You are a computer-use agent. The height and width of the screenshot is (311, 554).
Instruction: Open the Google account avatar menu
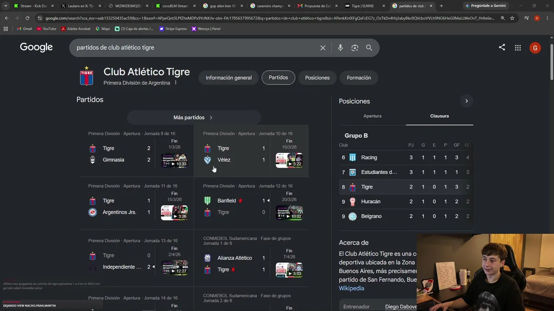(535, 48)
